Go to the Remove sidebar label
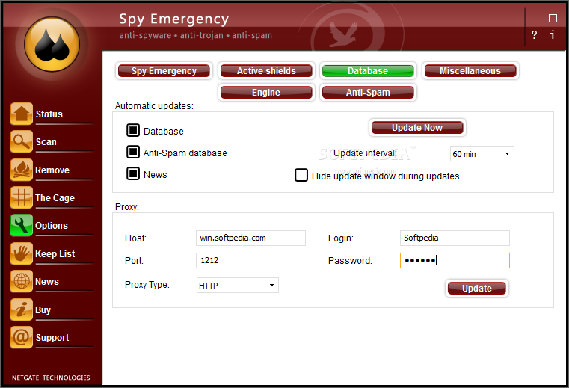The height and width of the screenshot is (388, 569). (x=52, y=170)
